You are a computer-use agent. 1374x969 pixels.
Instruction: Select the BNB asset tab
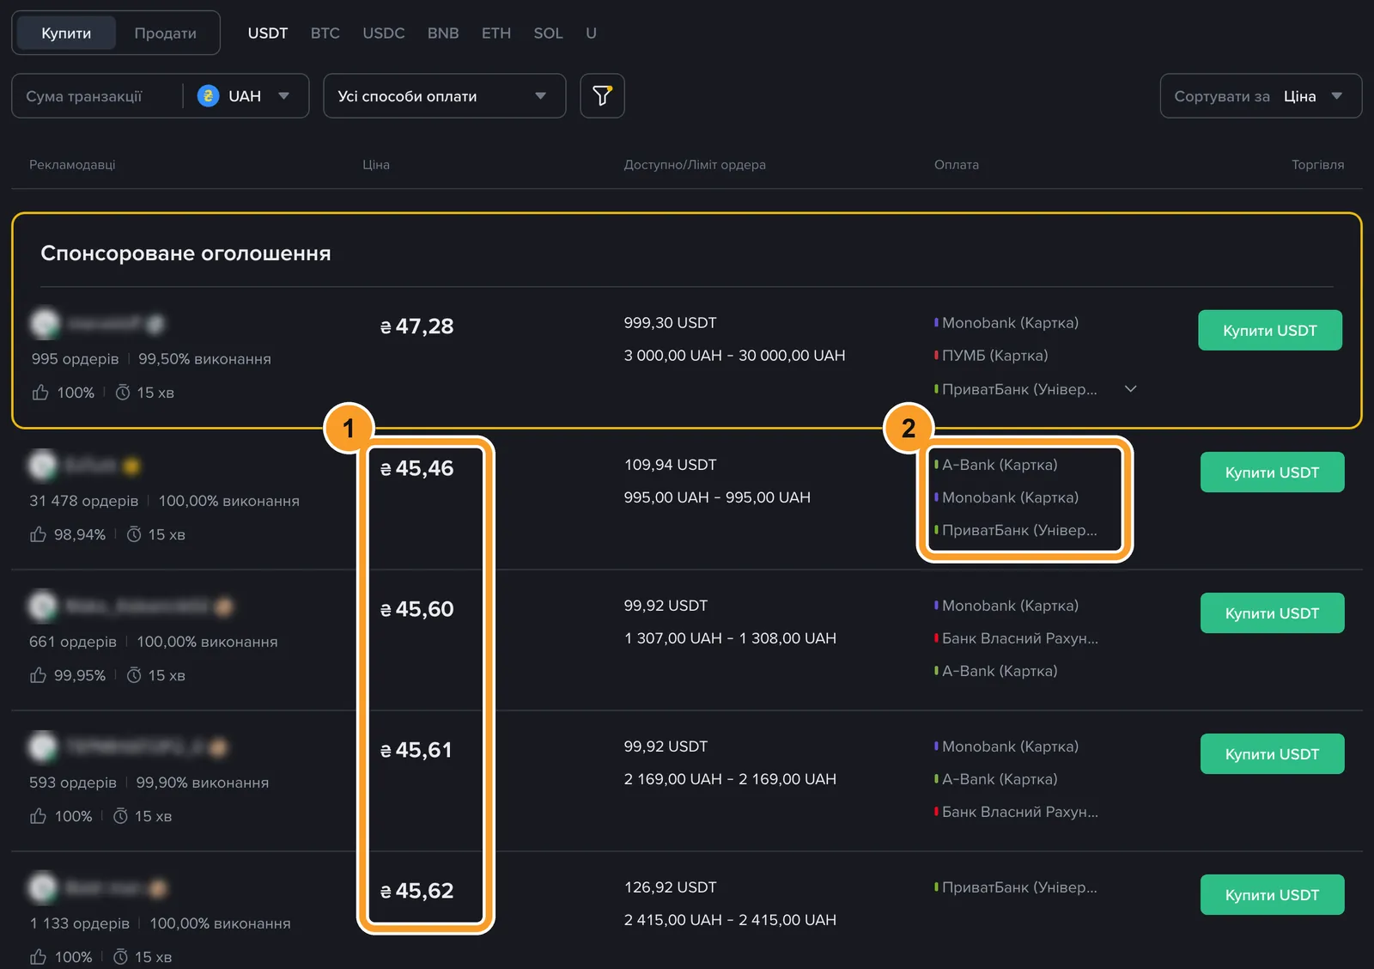(x=443, y=33)
